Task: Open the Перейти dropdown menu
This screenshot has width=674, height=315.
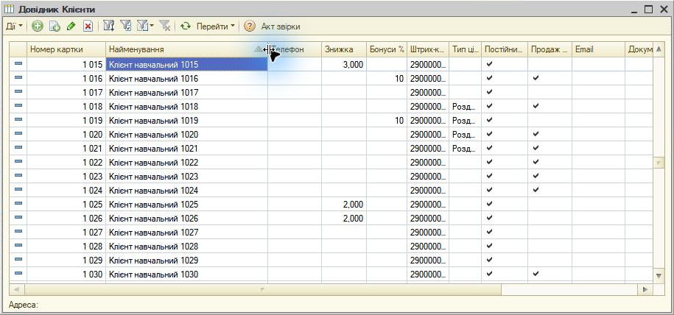Action: point(215,26)
